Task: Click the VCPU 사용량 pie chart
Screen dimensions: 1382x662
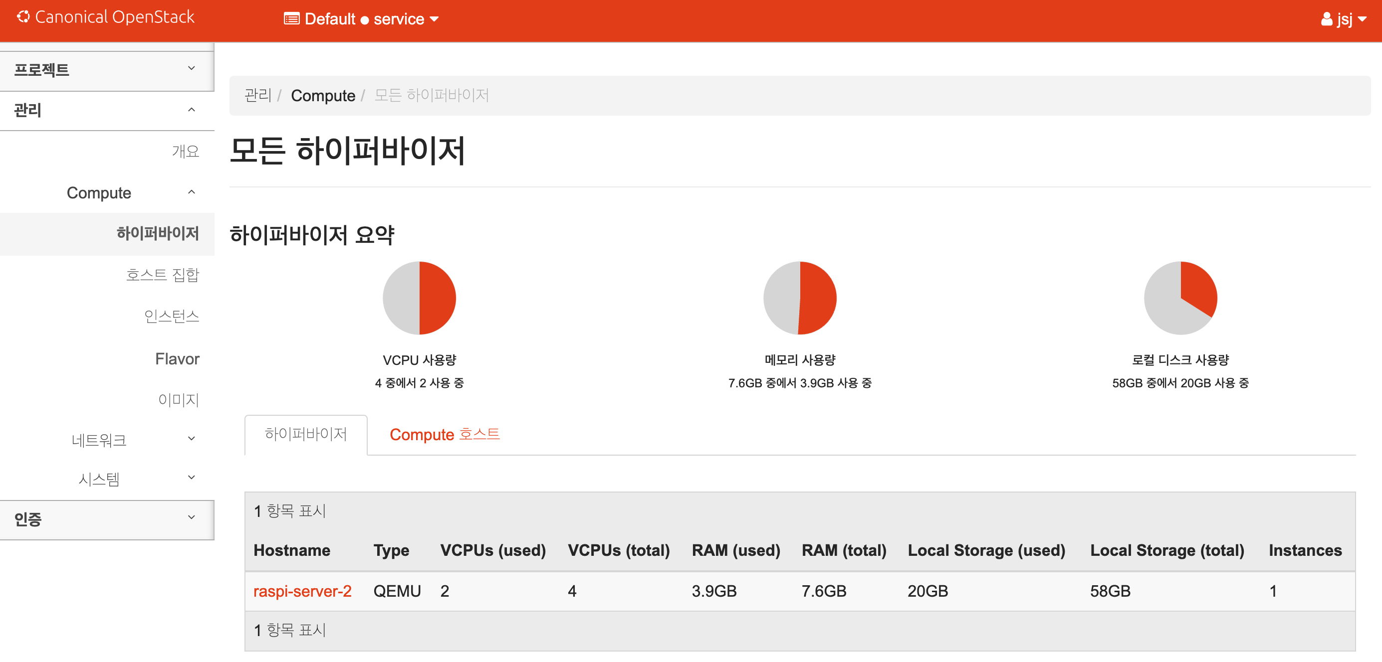Action: 419,298
